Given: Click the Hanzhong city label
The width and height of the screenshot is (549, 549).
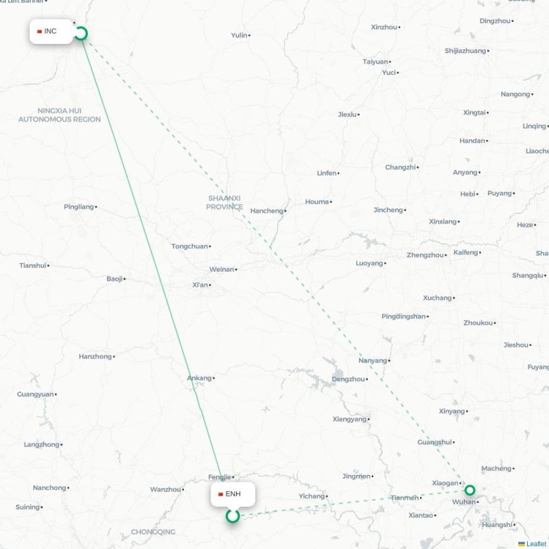Looking at the screenshot, I should (x=97, y=356).
